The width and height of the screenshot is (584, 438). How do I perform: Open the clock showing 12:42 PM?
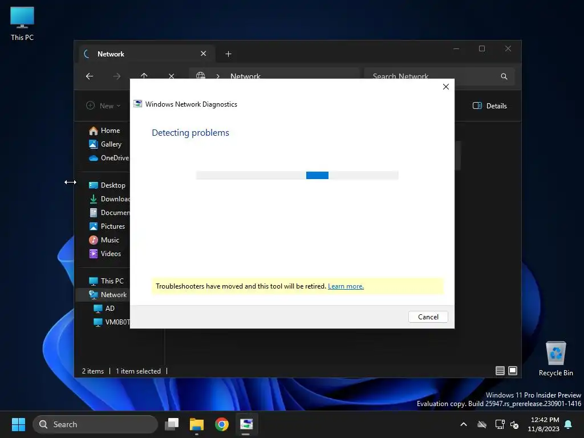(544, 424)
